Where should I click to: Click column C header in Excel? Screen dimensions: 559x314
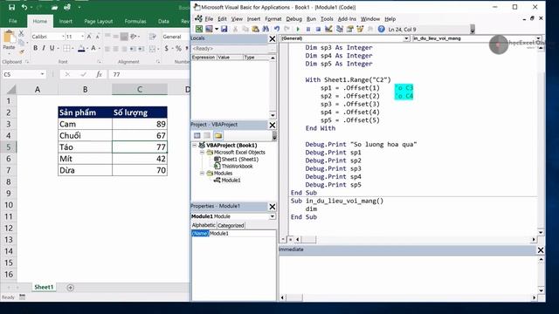pos(140,89)
